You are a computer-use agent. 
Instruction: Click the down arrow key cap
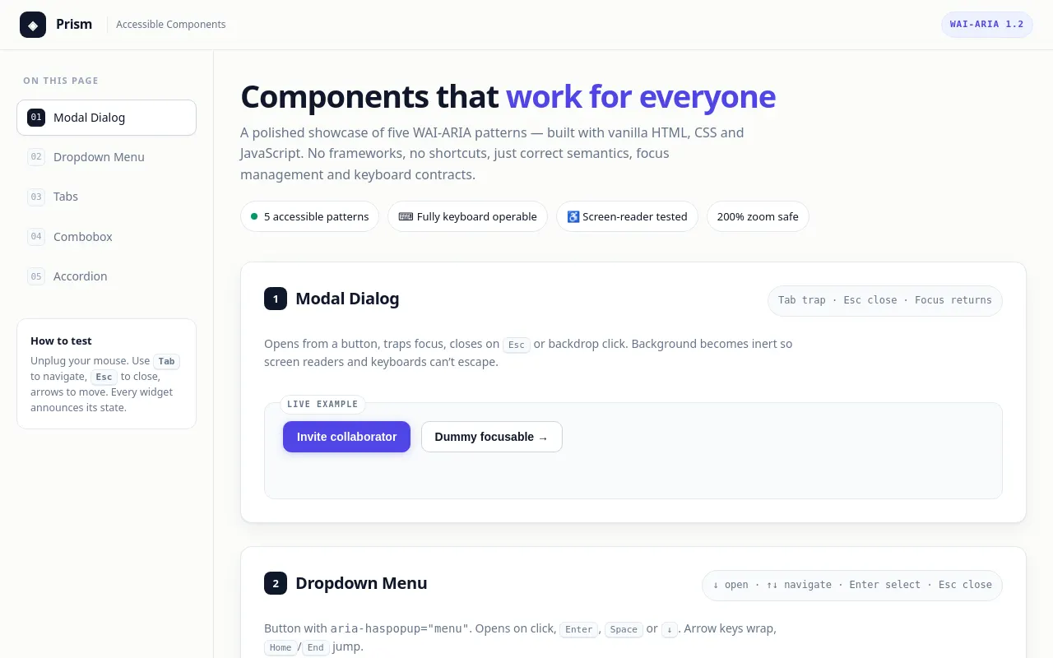pyautogui.click(x=670, y=629)
